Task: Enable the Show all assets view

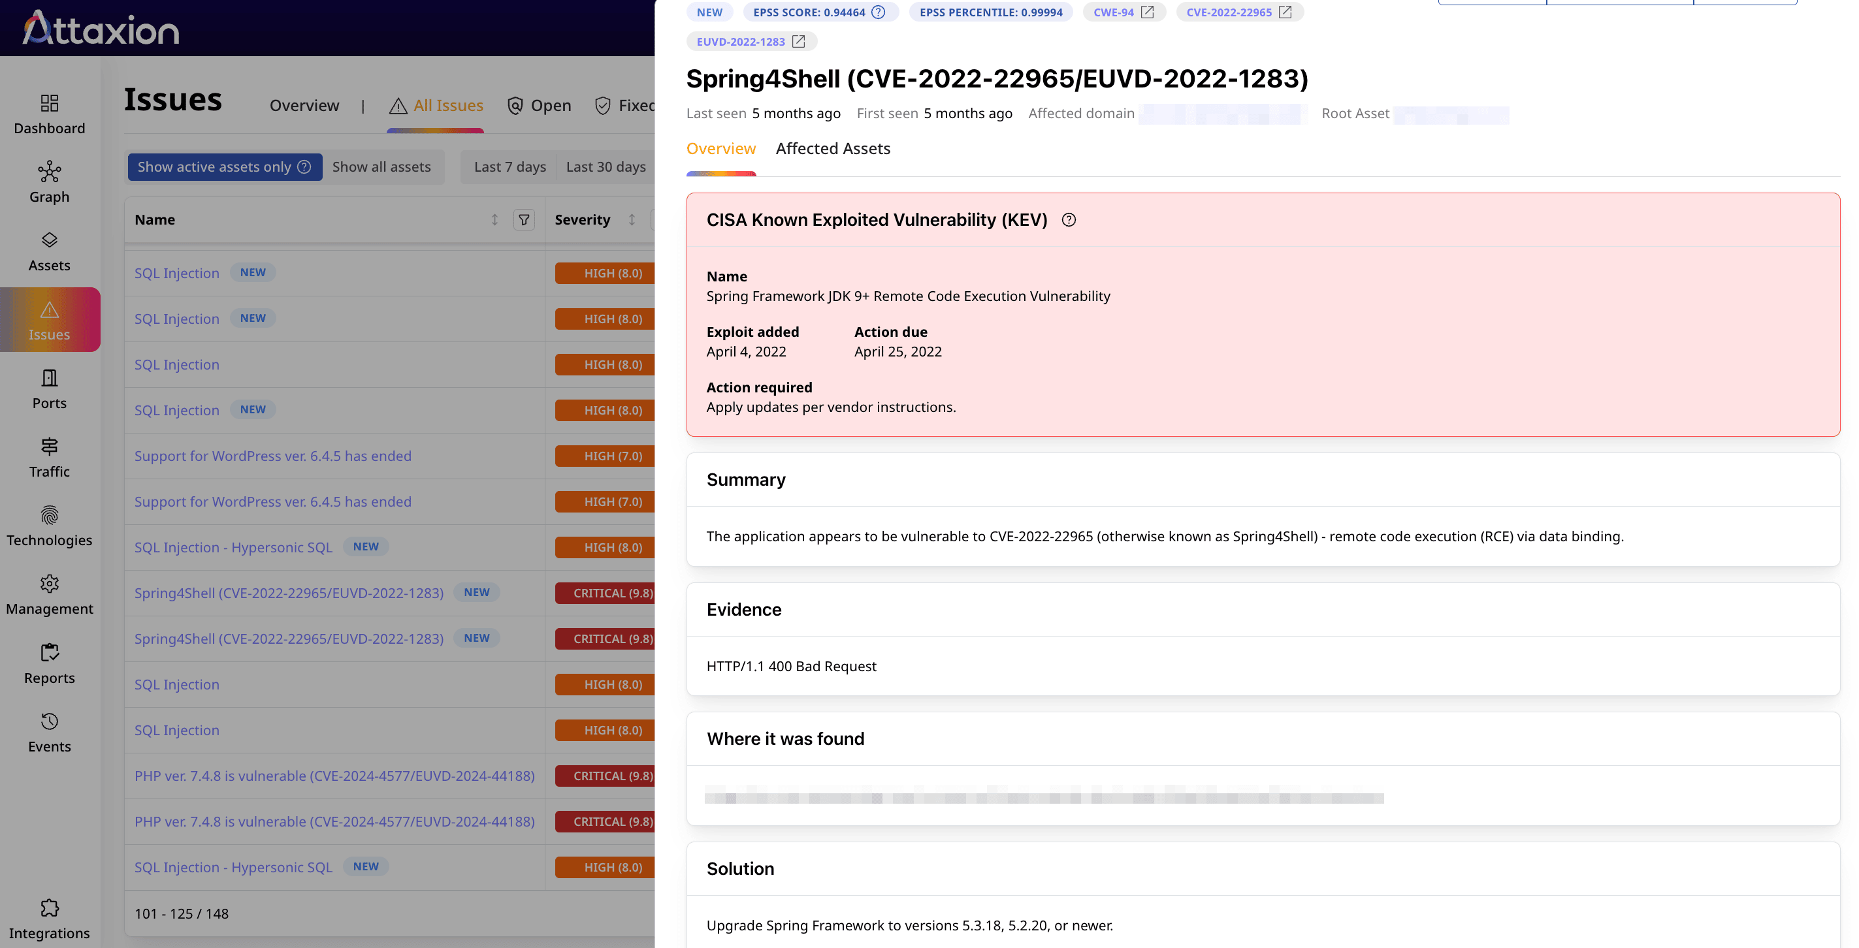Action: [x=381, y=166]
